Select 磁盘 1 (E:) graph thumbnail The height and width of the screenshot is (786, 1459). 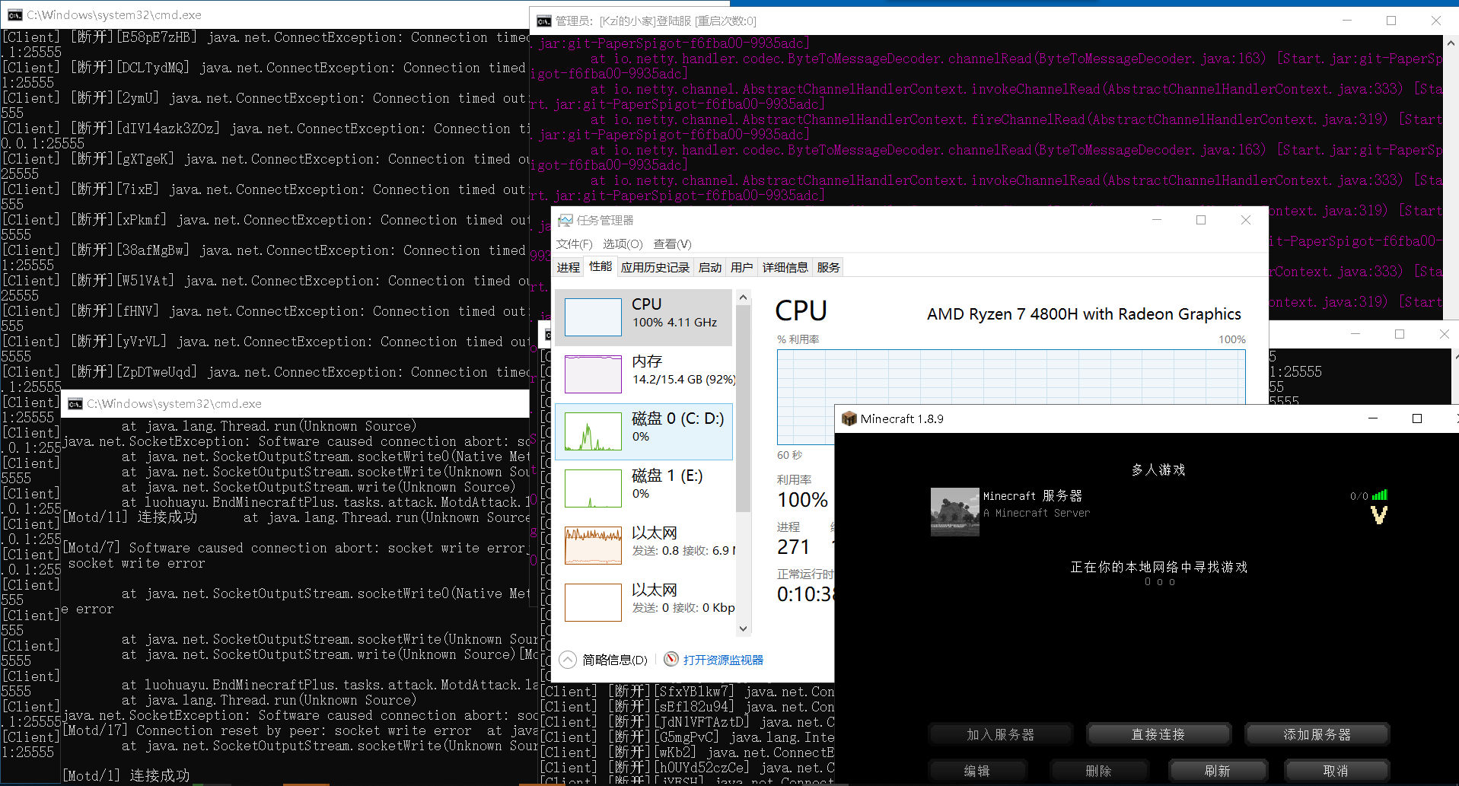click(x=593, y=488)
